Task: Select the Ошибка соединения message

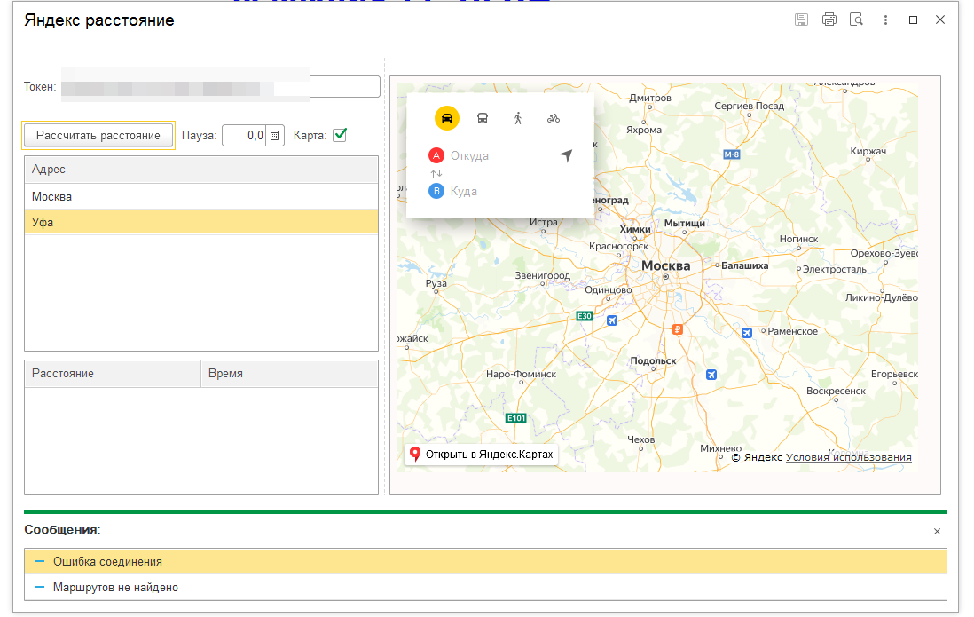Action: click(x=485, y=561)
